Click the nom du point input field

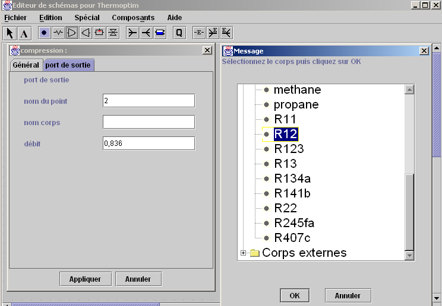(x=149, y=101)
